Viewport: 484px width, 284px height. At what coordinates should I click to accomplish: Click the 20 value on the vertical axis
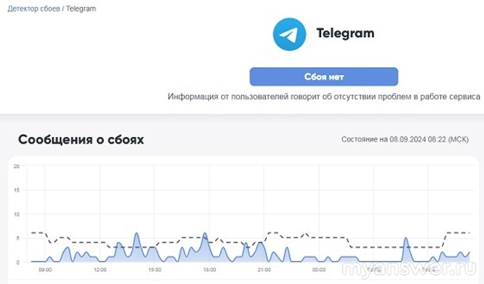(x=16, y=166)
